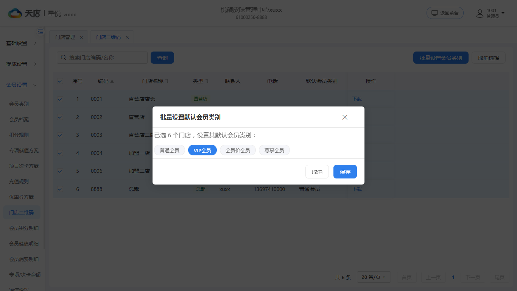Screen dimensions: 517x291
Task: Click phone number 13697410000
Action: [269, 189]
